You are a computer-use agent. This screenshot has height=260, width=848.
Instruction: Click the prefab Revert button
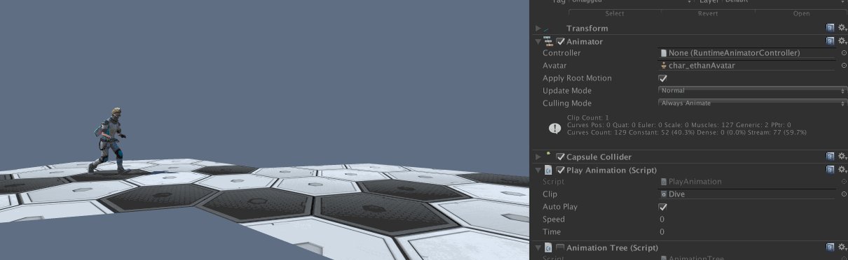pos(708,13)
